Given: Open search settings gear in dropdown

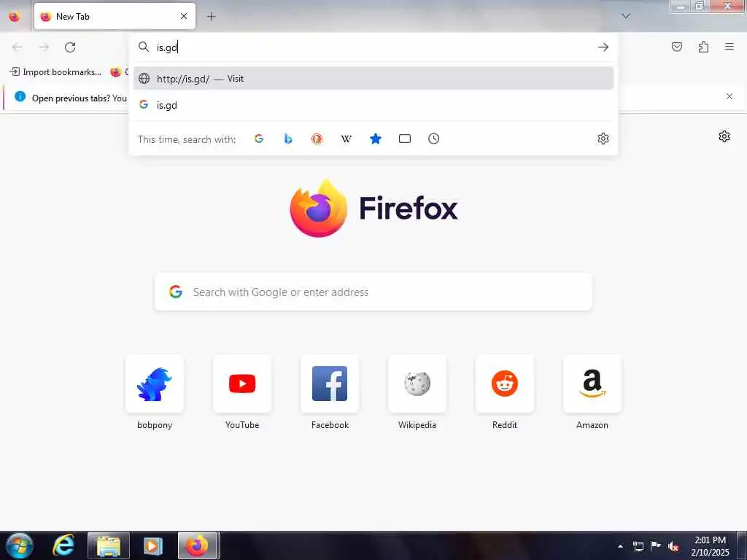Looking at the screenshot, I should 603,139.
